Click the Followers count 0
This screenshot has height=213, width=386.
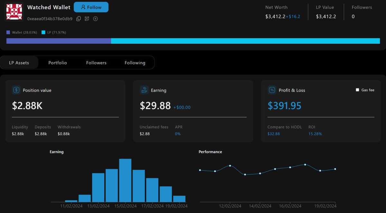click(353, 16)
